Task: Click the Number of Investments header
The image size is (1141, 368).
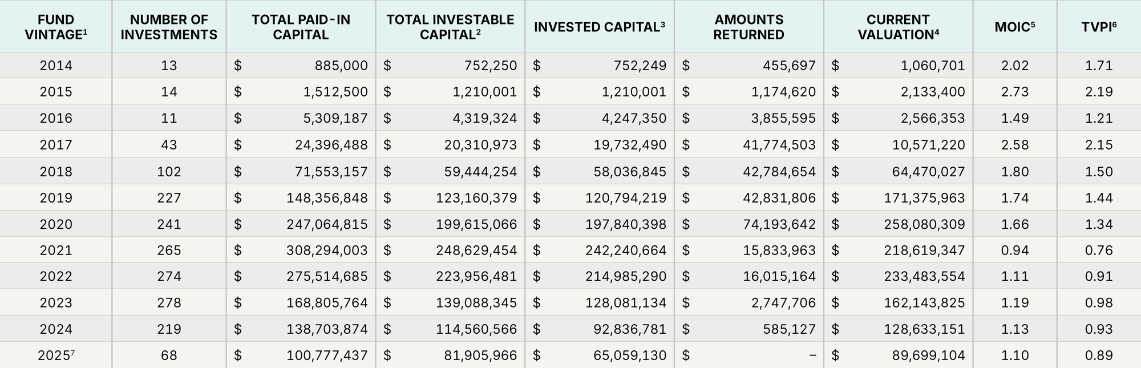Action: coord(169,27)
